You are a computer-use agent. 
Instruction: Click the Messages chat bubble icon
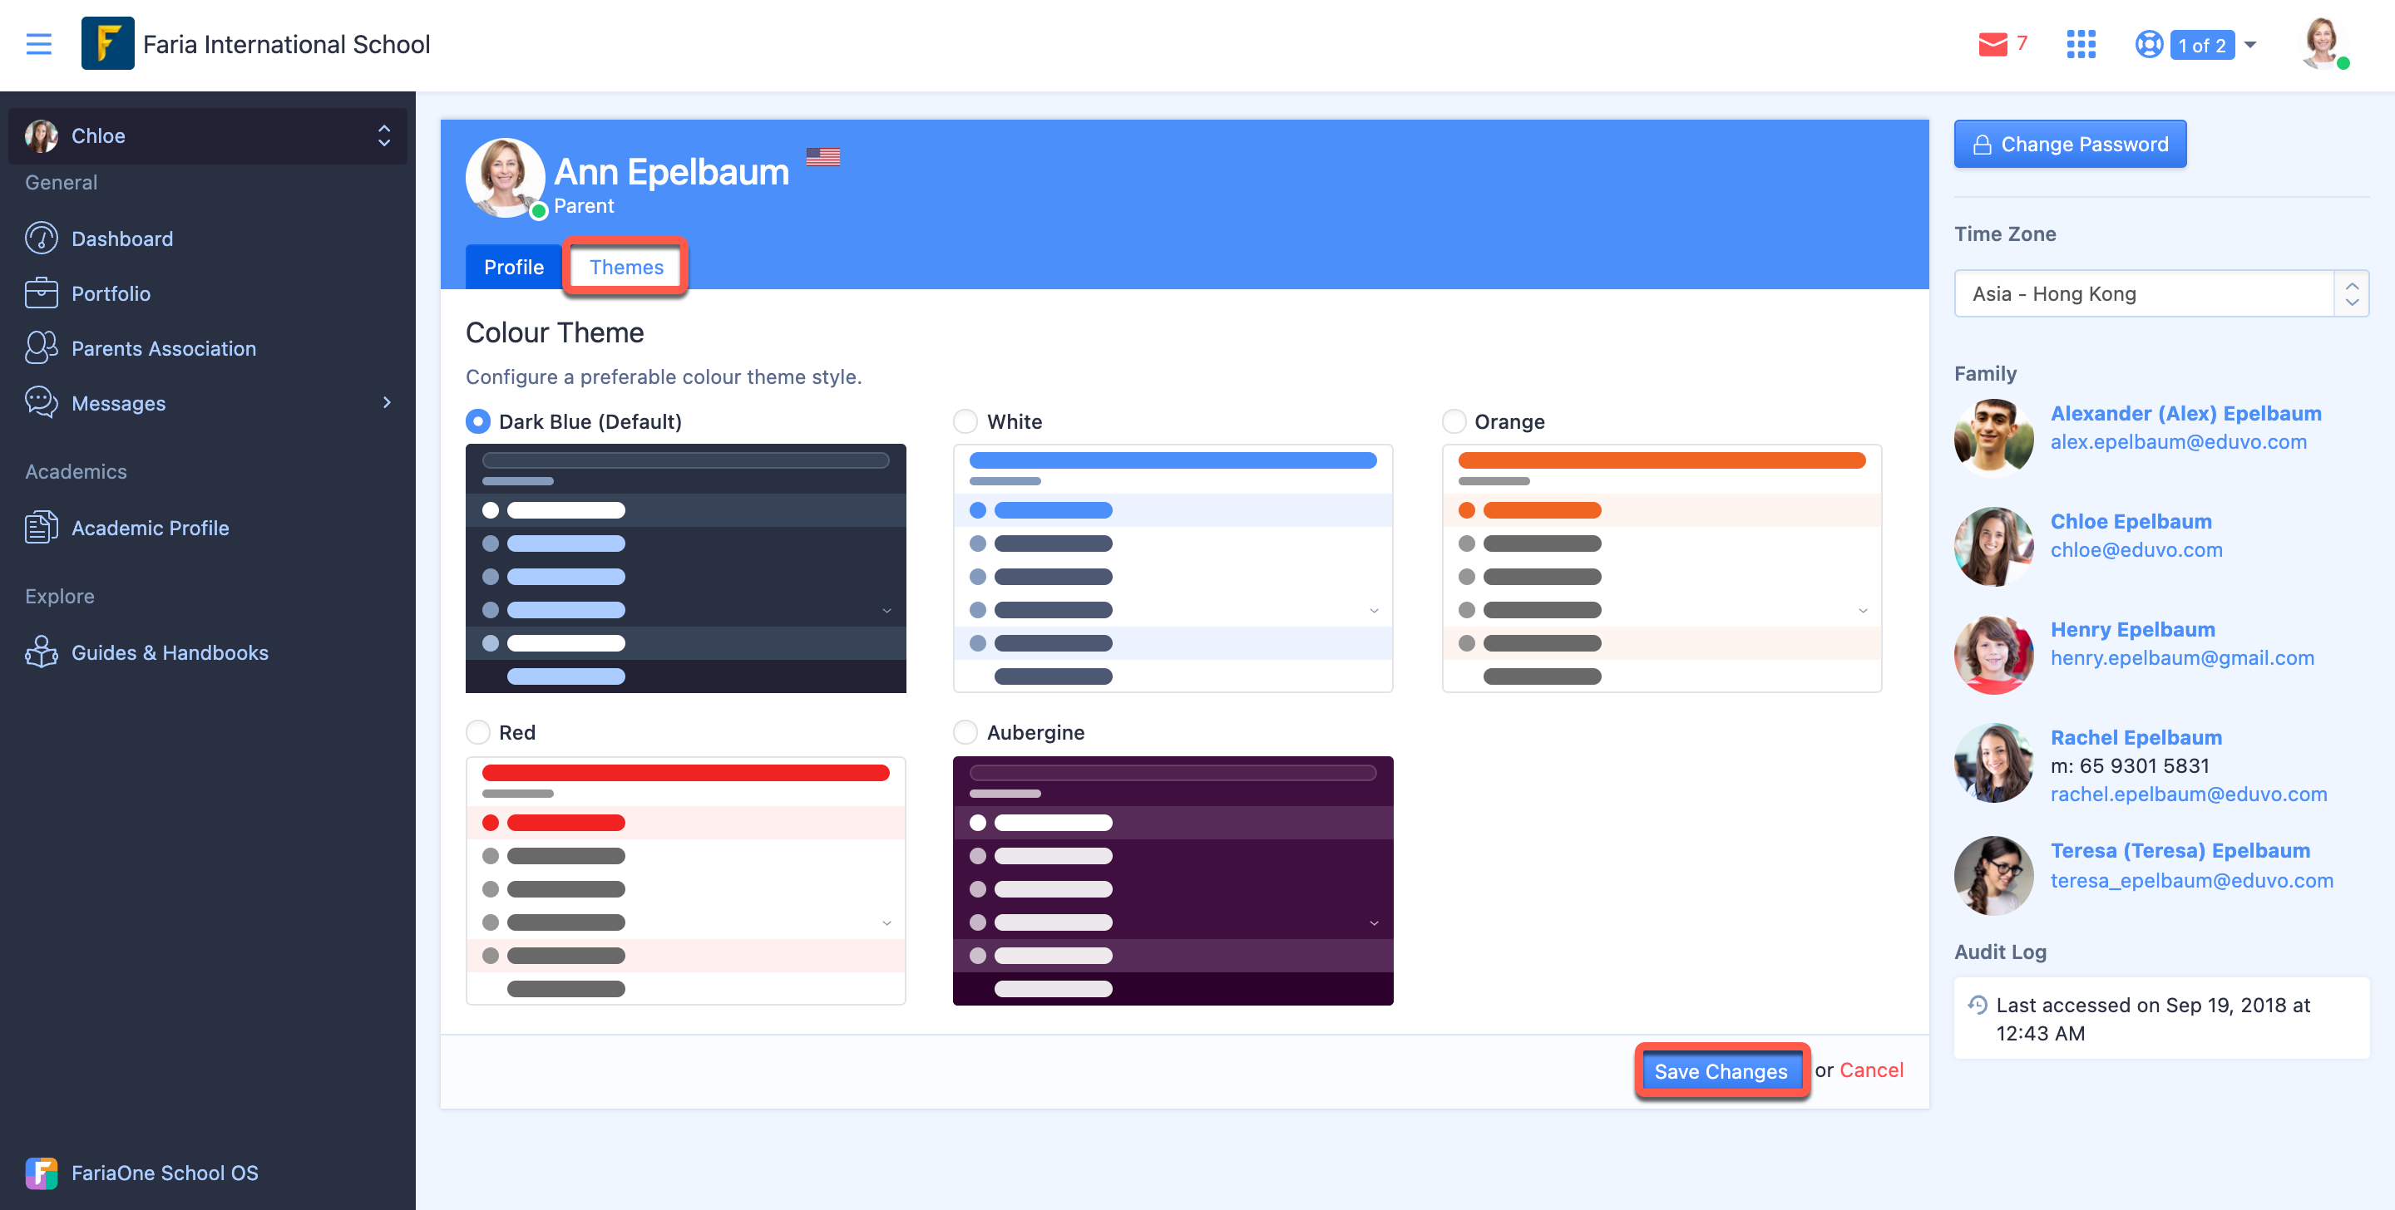(x=42, y=402)
